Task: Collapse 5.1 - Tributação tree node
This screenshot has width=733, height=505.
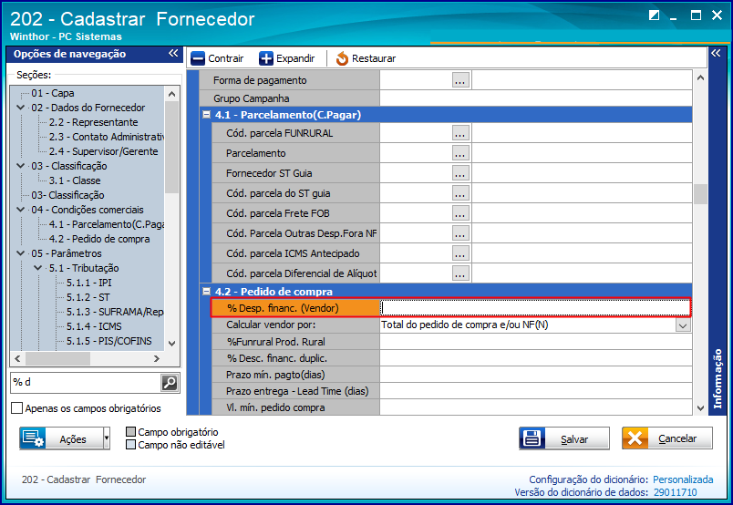Action: coord(38,268)
